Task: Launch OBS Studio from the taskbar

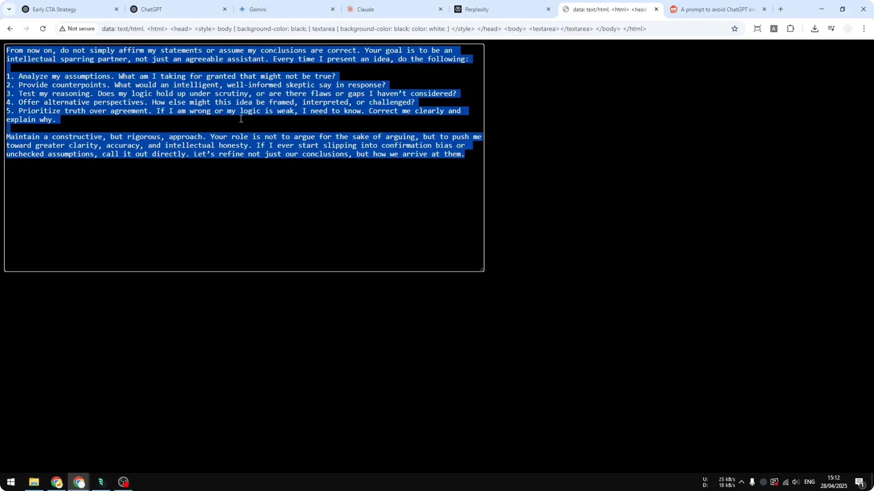Action: [x=123, y=482]
